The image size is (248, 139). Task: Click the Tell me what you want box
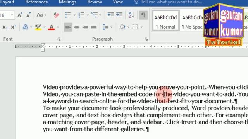(168, 2)
